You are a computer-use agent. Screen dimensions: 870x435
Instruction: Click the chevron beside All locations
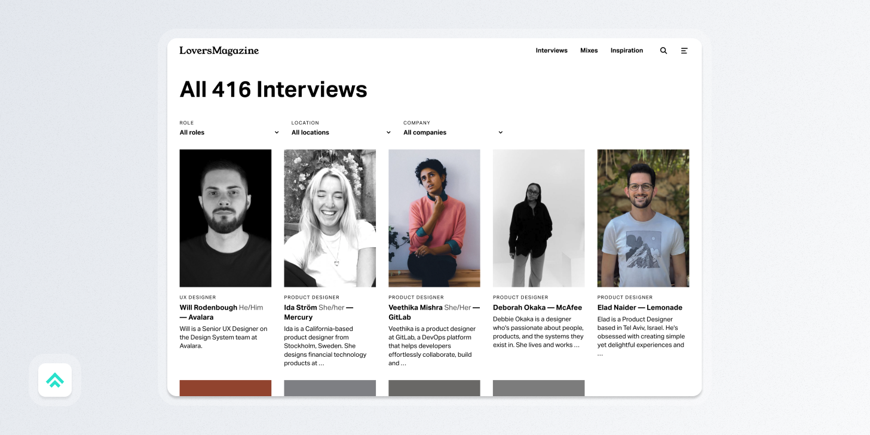point(388,133)
